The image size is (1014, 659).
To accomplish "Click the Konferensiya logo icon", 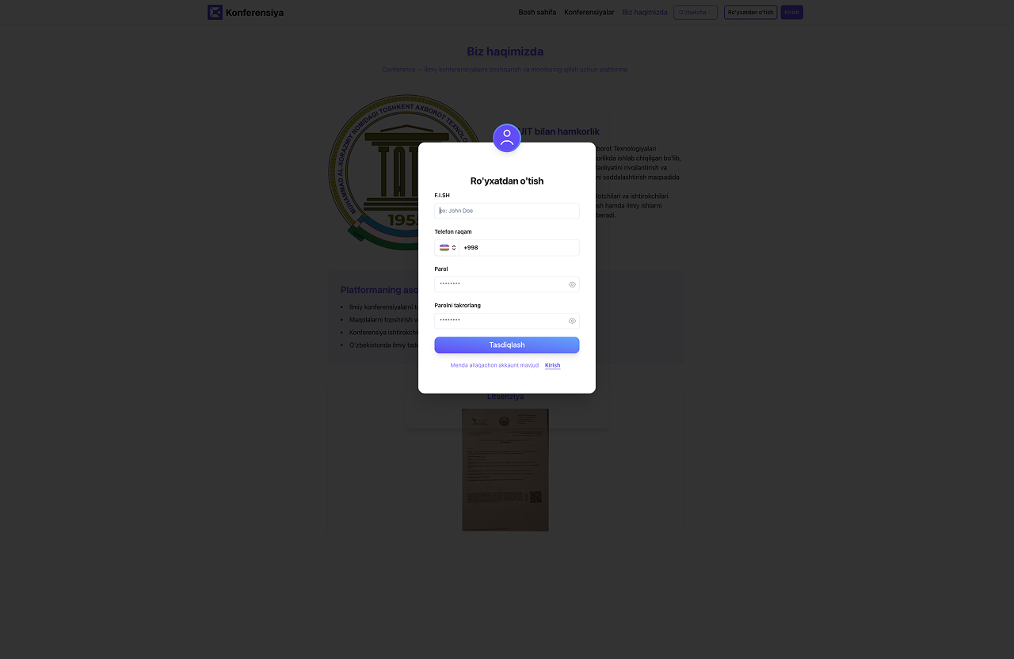I will tap(215, 12).
